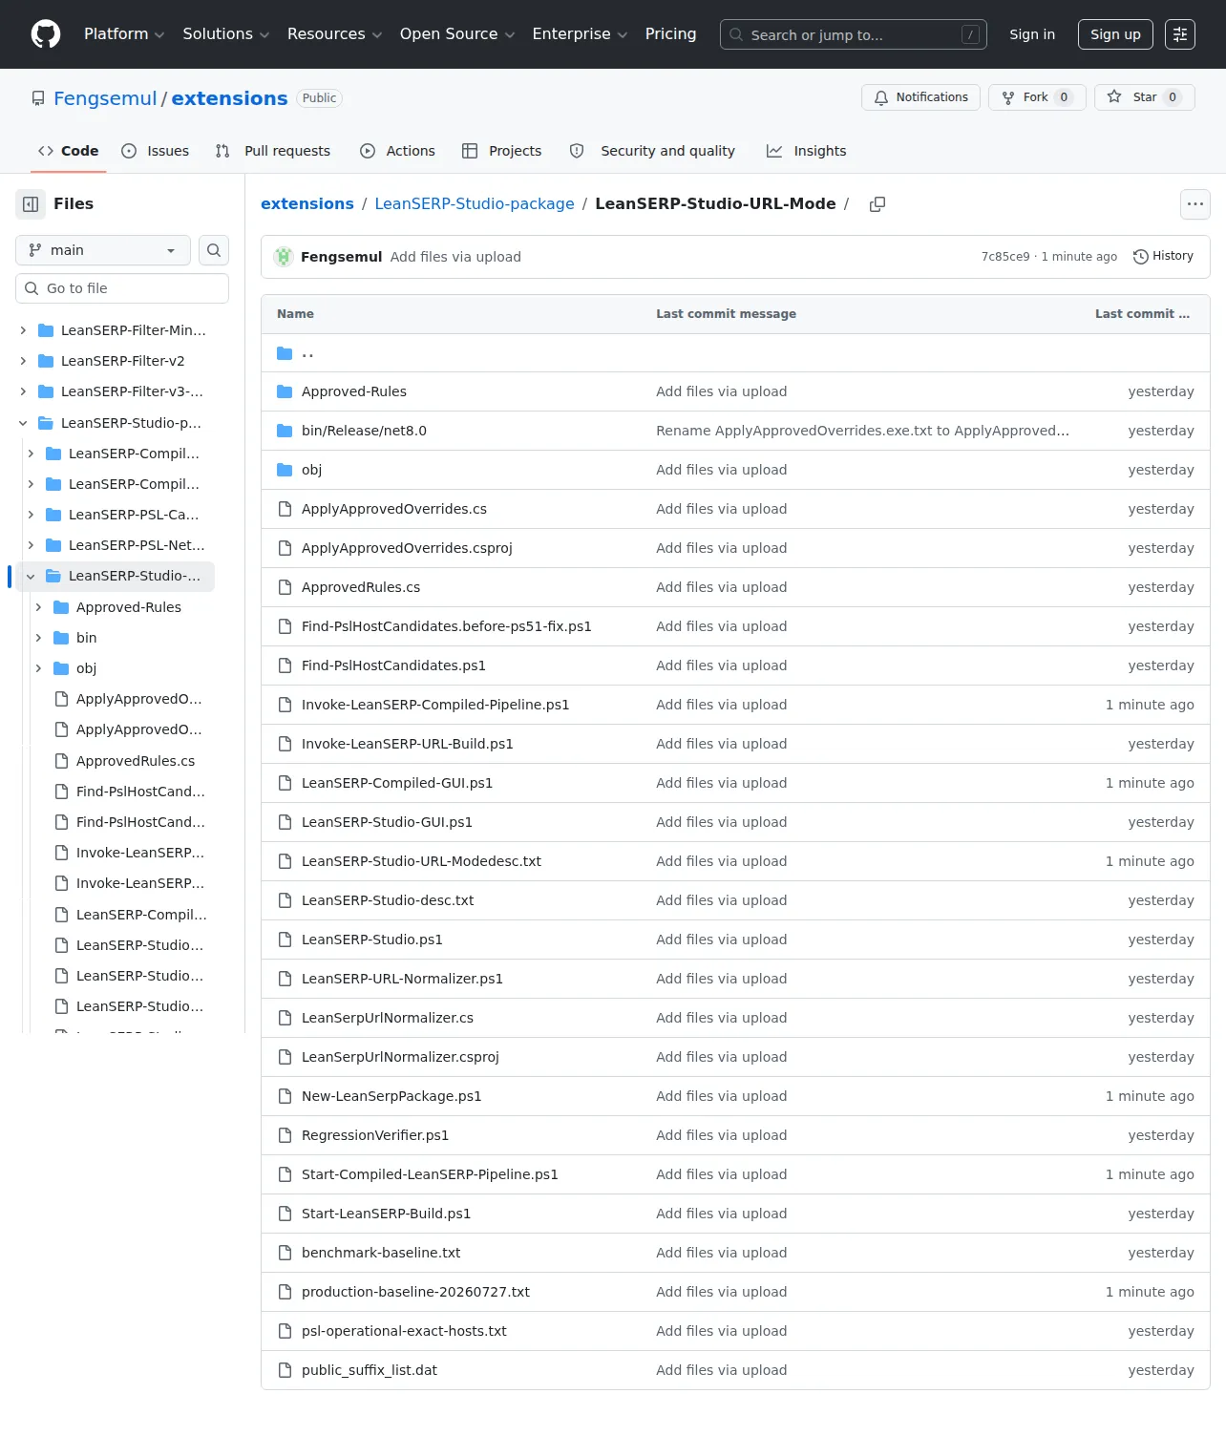Viewport: 1226px width, 1436px height.
Task: Open commit hash 7c85ce9 link
Action: click(x=1005, y=257)
